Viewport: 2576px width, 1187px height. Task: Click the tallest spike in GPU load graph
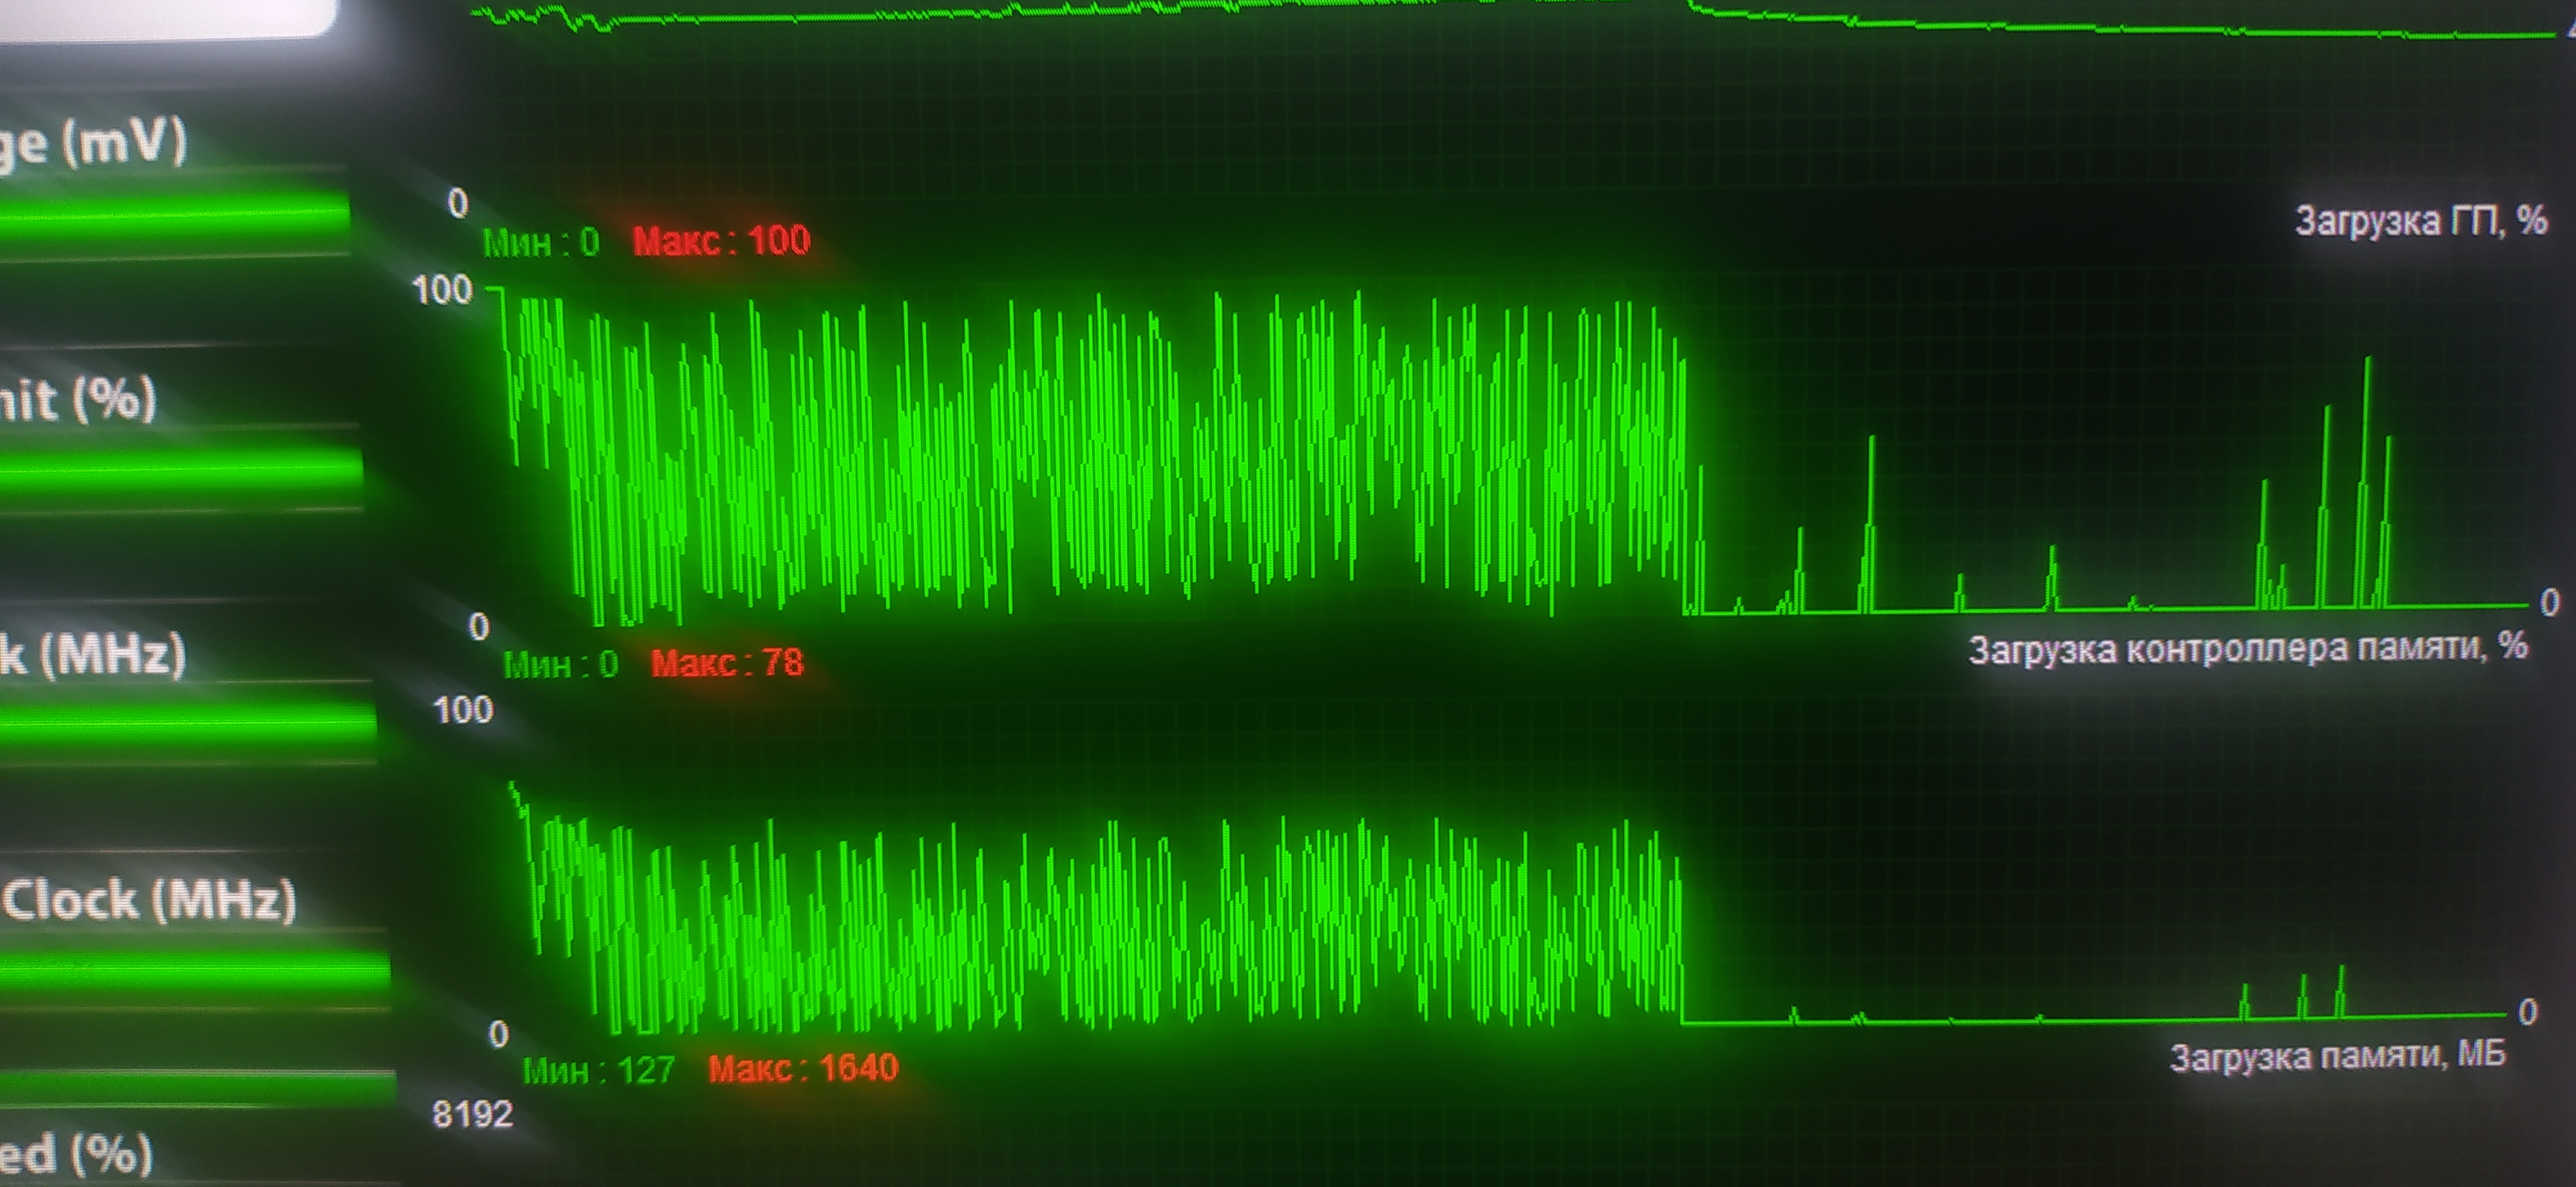pyautogui.click(x=2367, y=480)
